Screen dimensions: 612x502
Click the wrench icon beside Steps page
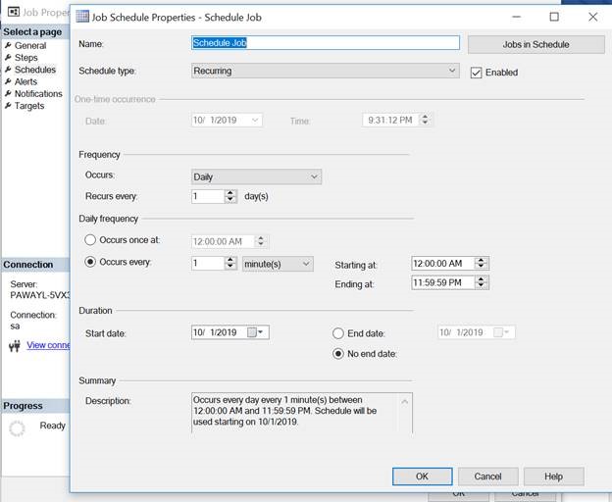pos(7,58)
